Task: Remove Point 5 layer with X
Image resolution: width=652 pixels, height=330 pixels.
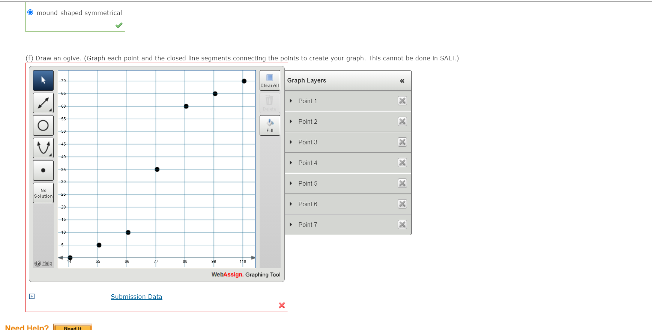Action: tap(402, 183)
